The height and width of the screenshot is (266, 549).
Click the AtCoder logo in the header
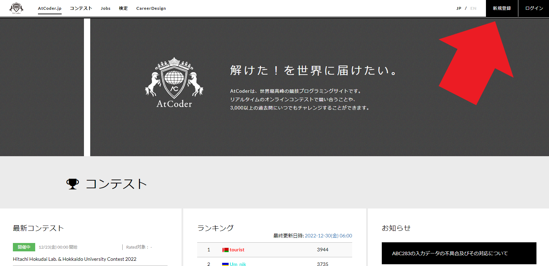point(16,8)
